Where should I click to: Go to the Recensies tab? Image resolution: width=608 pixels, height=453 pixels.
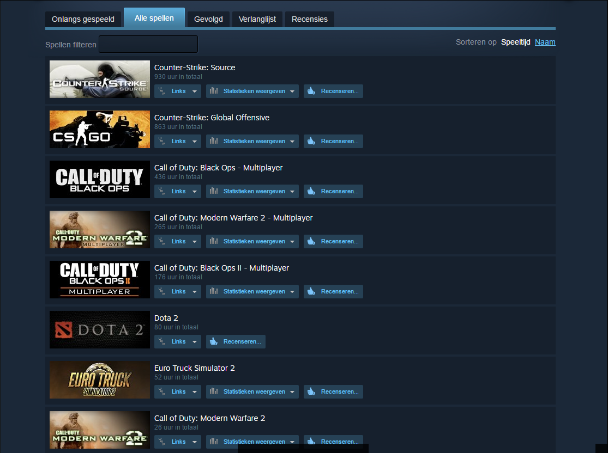[x=309, y=19]
